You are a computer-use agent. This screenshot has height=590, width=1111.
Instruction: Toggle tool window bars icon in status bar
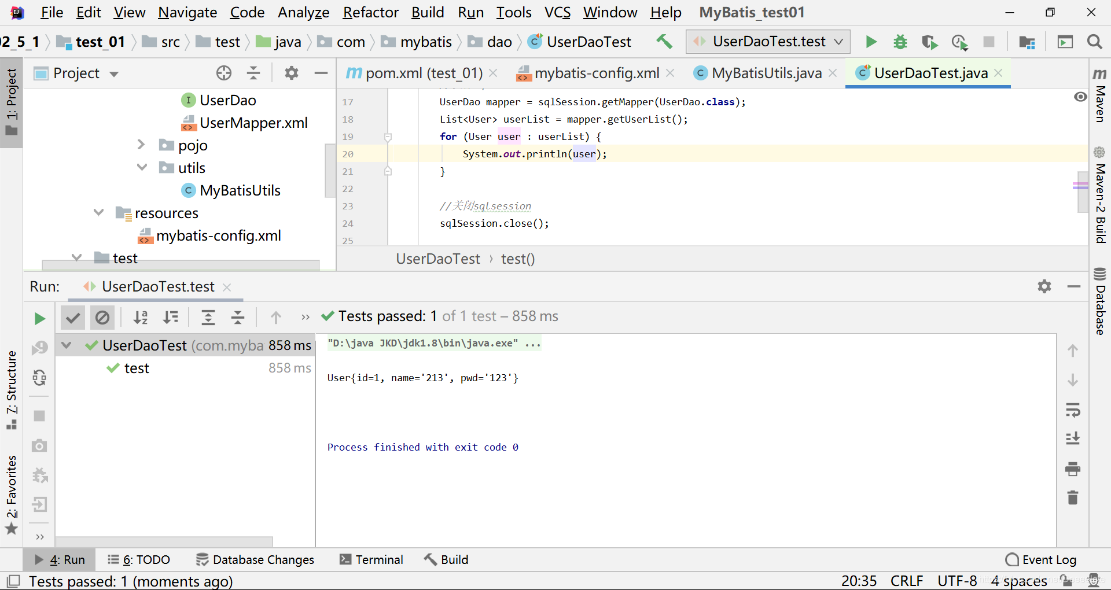click(x=13, y=581)
